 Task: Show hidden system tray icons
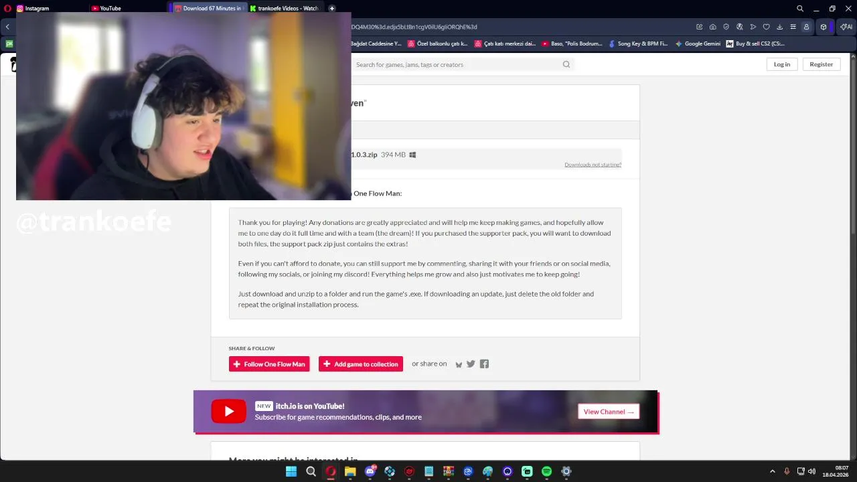pos(773,471)
